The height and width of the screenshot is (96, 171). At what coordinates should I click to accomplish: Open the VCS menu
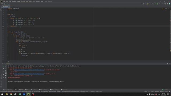coord(34,1)
